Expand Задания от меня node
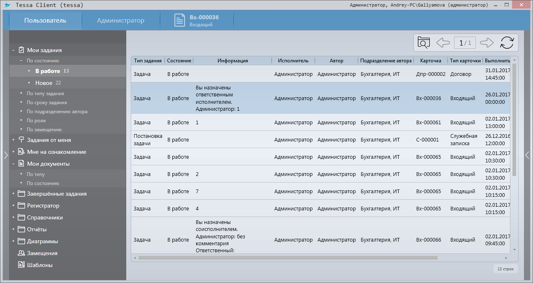 14,140
